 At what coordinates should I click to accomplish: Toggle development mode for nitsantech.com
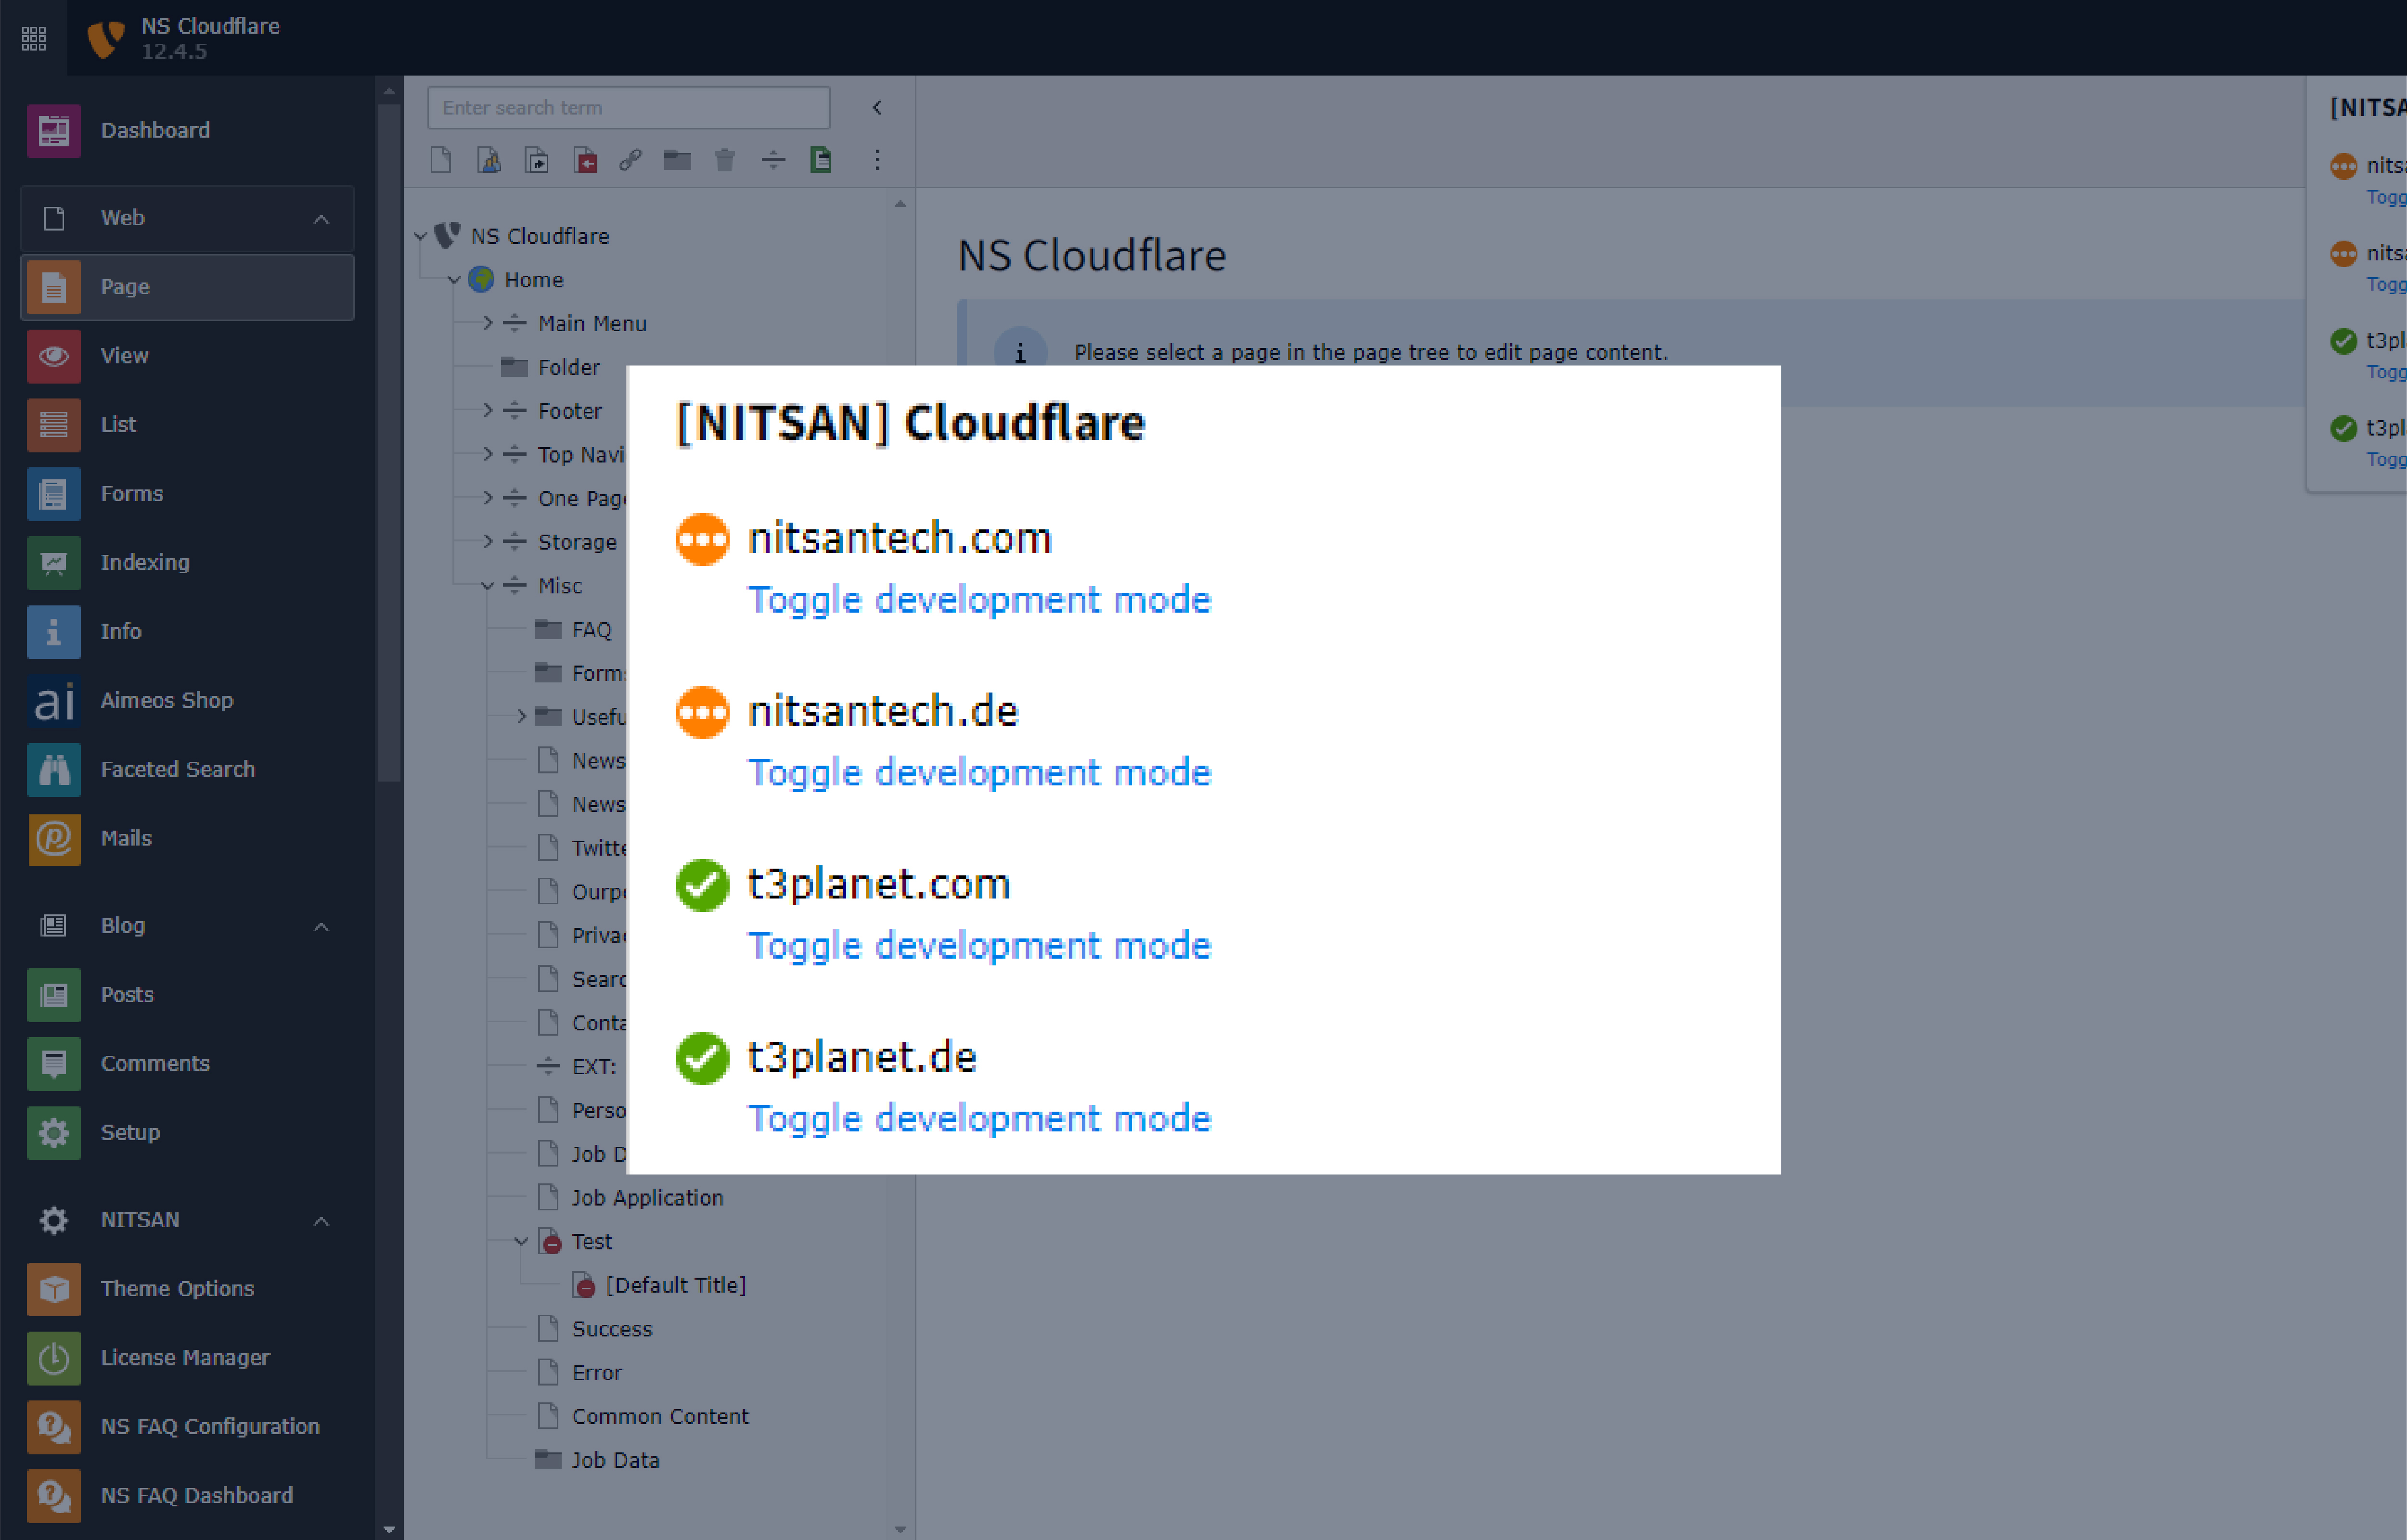[x=979, y=600]
